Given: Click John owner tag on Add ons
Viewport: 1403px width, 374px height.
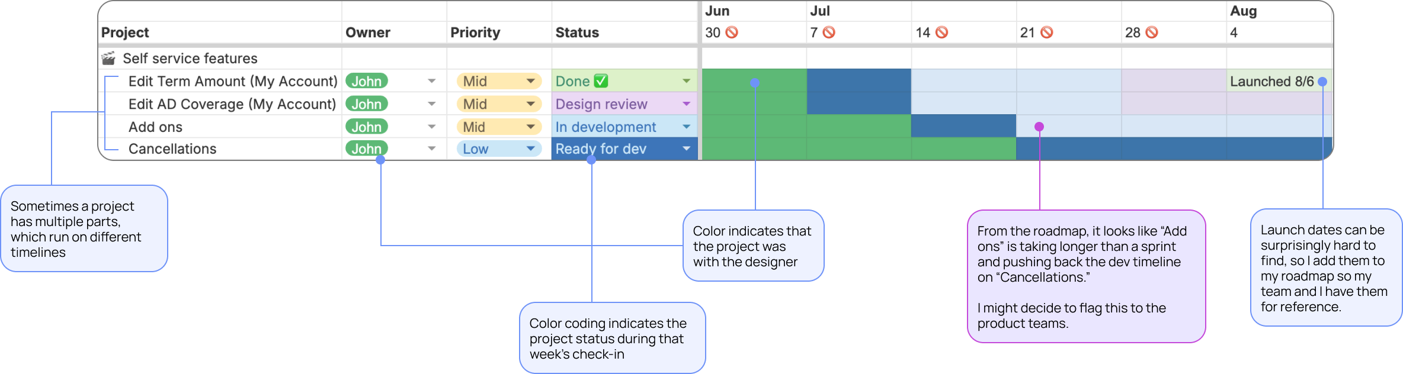Looking at the screenshot, I should (367, 127).
